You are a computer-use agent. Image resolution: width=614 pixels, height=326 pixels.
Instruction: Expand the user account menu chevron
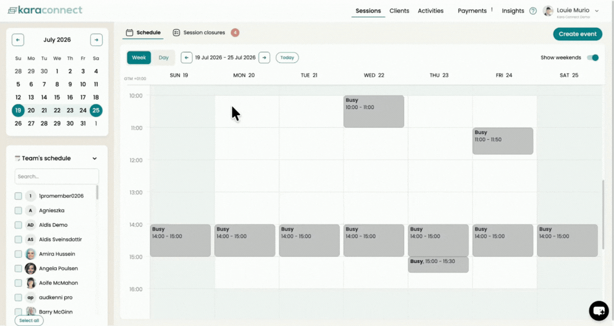click(x=597, y=11)
